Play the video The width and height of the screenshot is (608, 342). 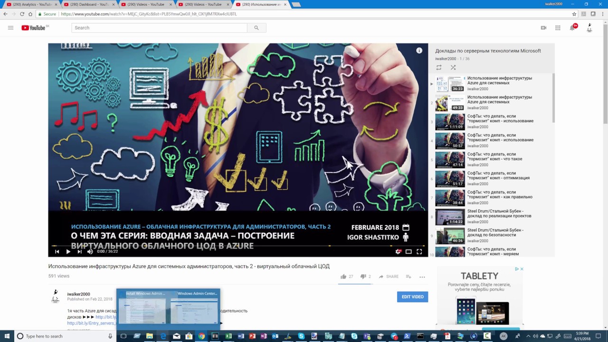(68, 252)
